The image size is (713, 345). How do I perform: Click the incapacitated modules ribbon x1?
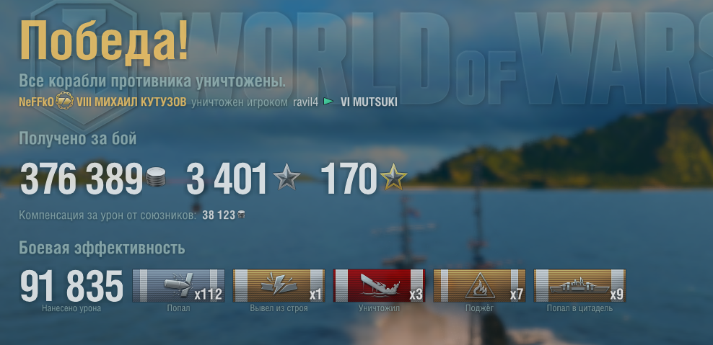279,285
